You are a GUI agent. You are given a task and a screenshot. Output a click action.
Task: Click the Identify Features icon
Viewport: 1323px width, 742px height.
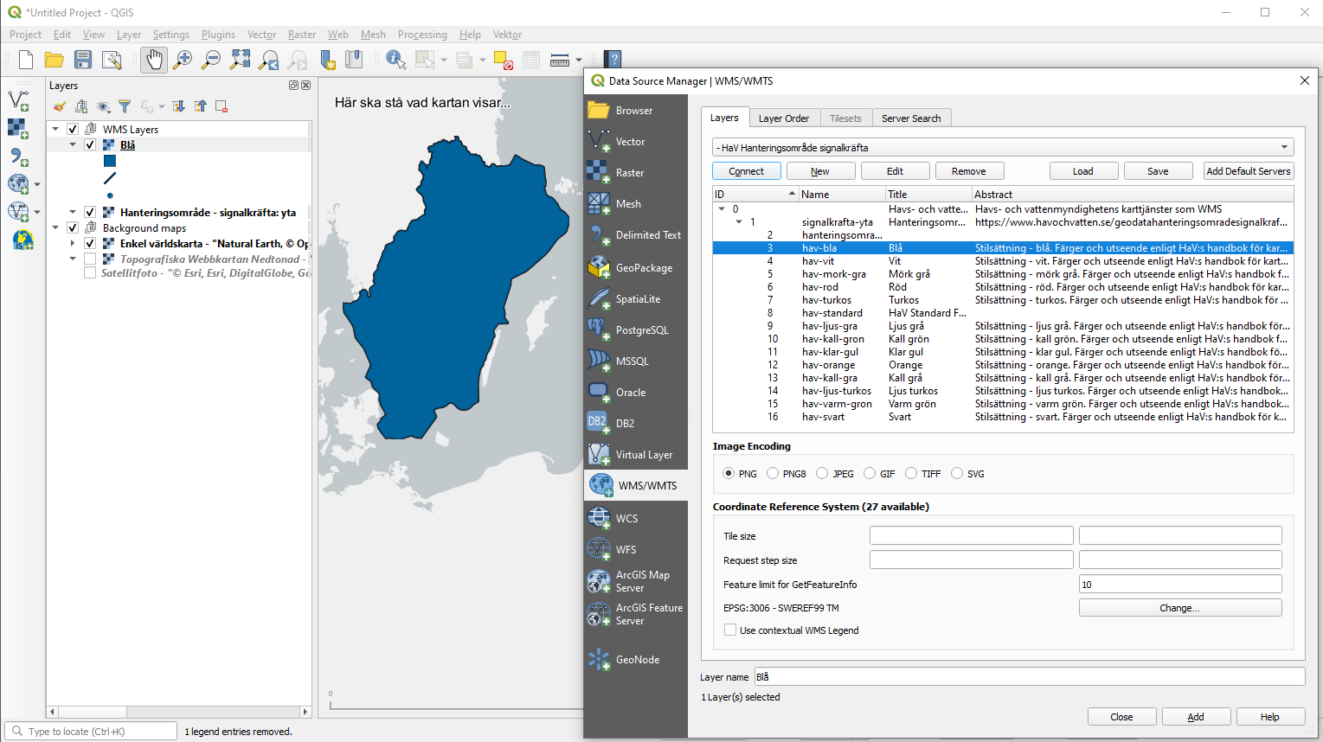(395, 60)
